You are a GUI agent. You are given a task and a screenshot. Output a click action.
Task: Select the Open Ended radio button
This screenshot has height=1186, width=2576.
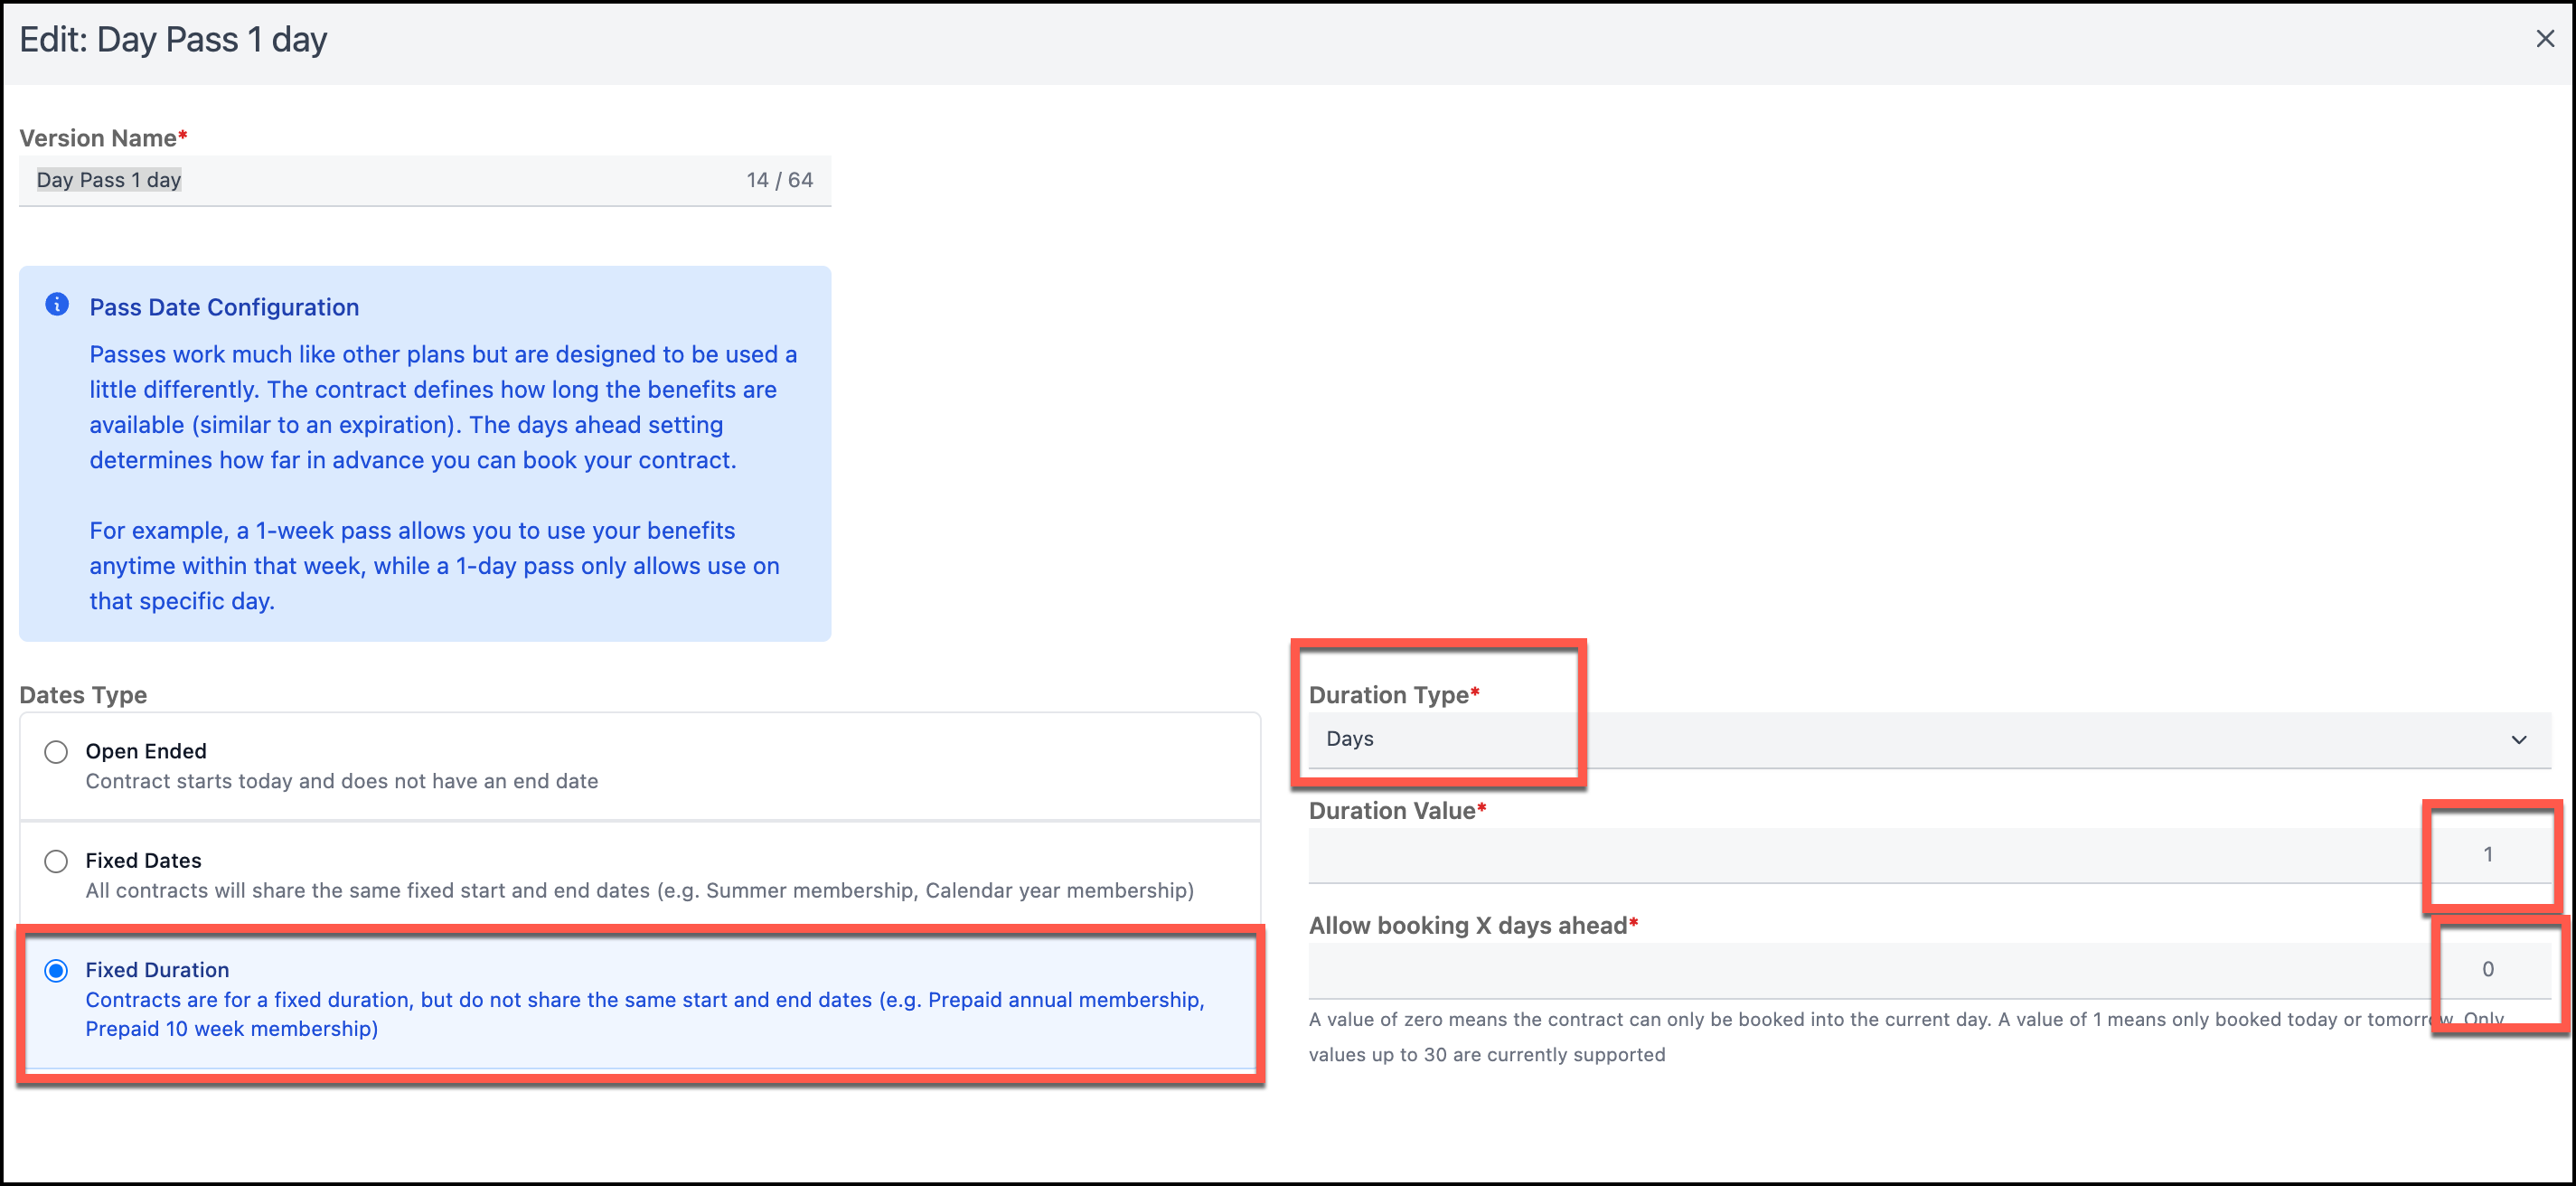pos(56,752)
